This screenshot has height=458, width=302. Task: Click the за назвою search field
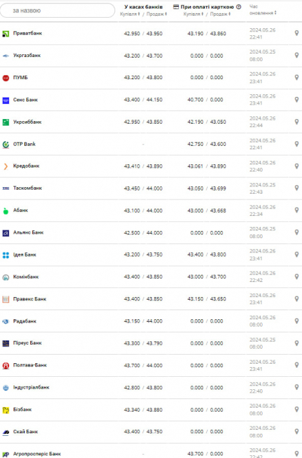[58, 10]
